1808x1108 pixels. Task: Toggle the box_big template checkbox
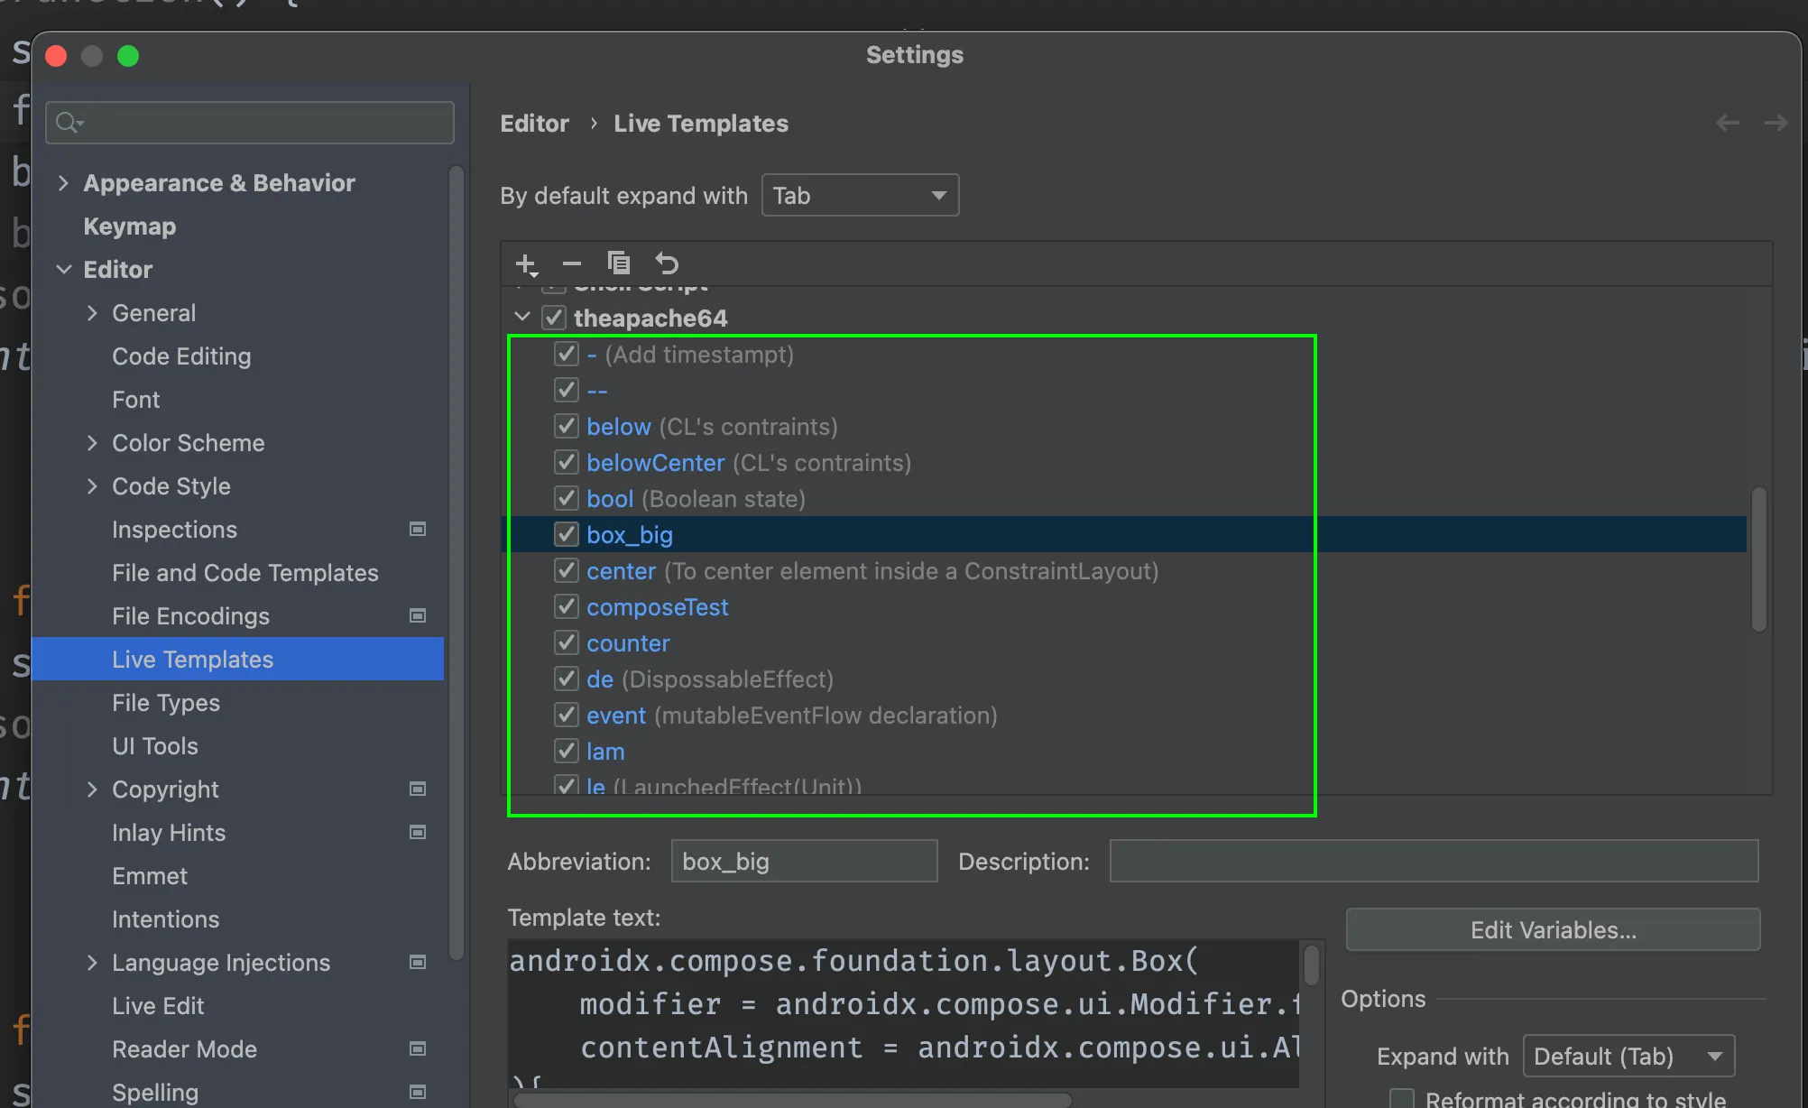pyautogui.click(x=567, y=534)
